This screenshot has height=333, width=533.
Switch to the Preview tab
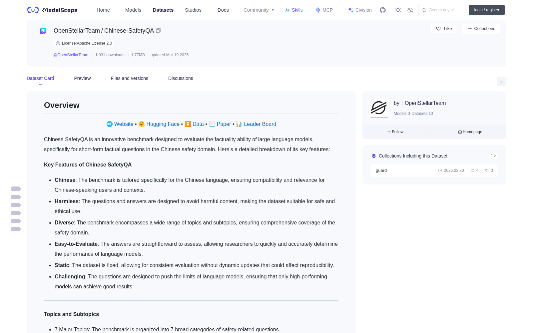(x=82, y=78)
